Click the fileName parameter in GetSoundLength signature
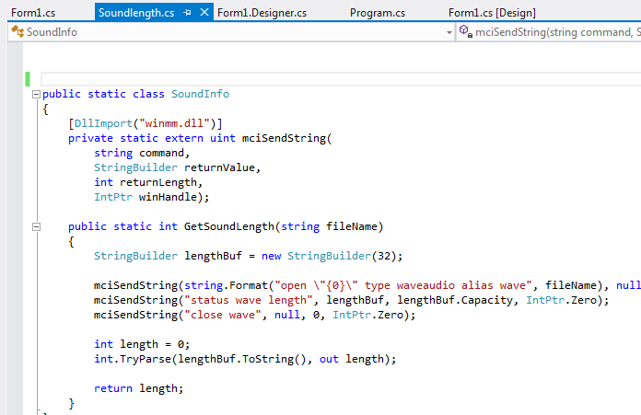641x415 pixels. coord(352,226)
